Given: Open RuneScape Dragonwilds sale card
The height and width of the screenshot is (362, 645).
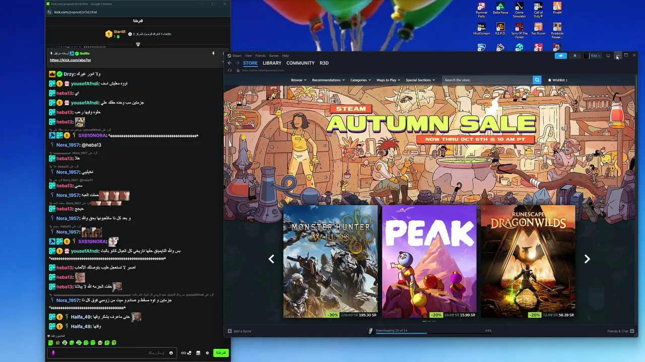Looking at the screenshot, I should click(528, 261).
